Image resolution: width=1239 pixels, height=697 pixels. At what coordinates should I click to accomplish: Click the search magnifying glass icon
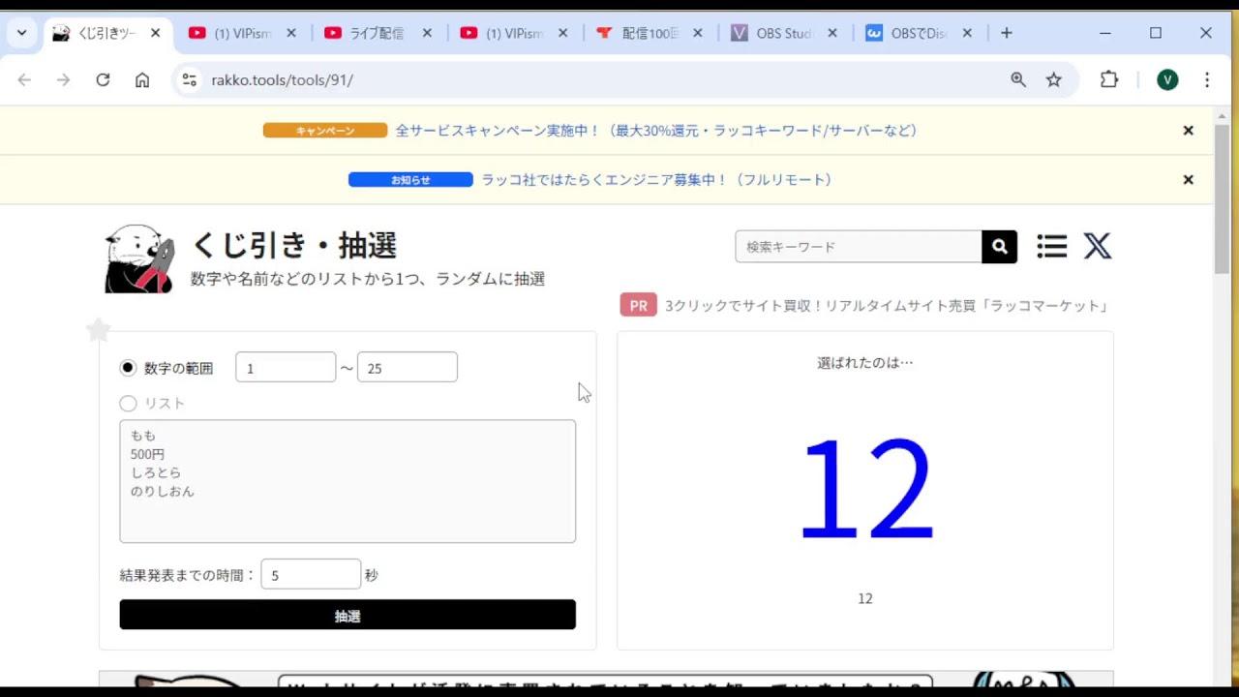(998, 246)
